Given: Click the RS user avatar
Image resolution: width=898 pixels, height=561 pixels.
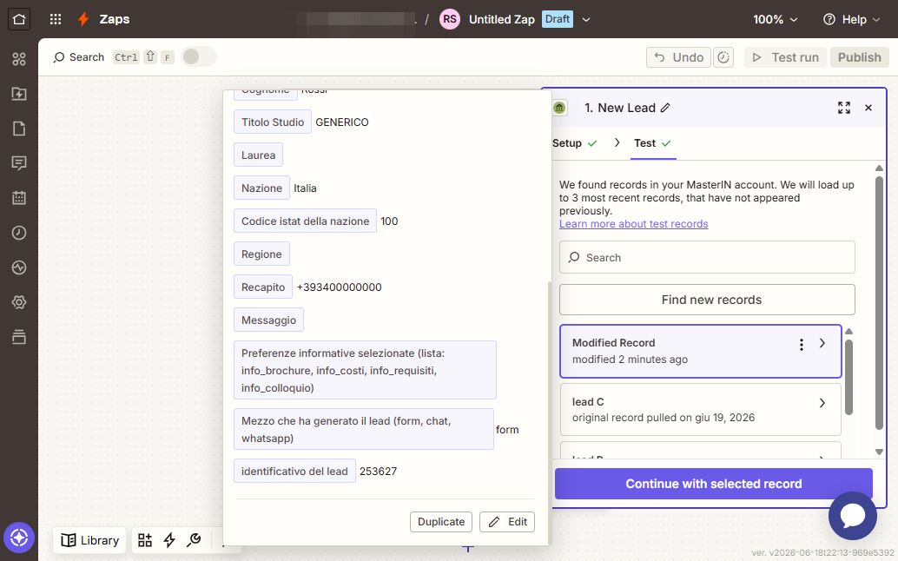Looking at the screenshot, I should 450,19.
